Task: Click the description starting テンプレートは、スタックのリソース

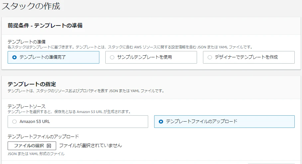Action: pos(86,91)
